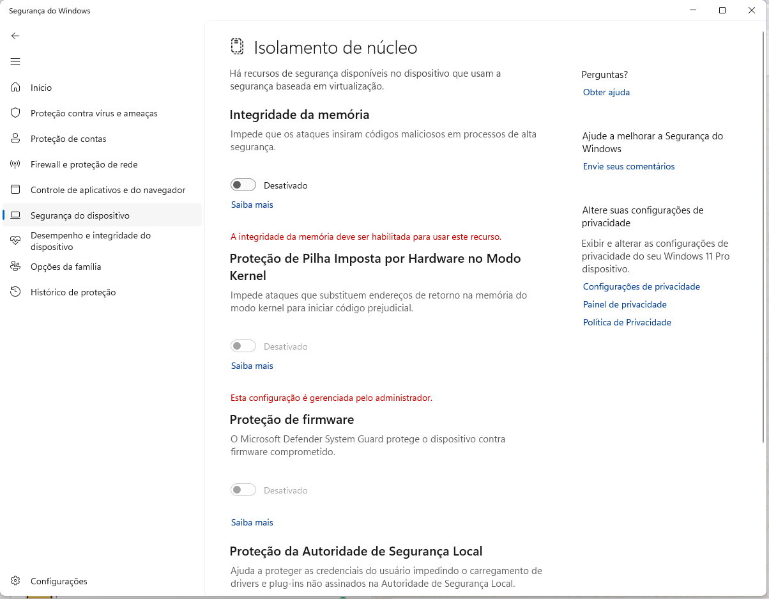Image resolution: width=769 pixels, height=599 pixels.
Task: Open Opções da família
Action: [x=102, y=267]
